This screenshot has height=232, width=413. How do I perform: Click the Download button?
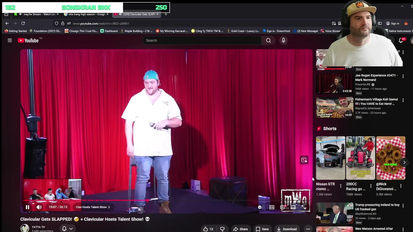[287, 229]
